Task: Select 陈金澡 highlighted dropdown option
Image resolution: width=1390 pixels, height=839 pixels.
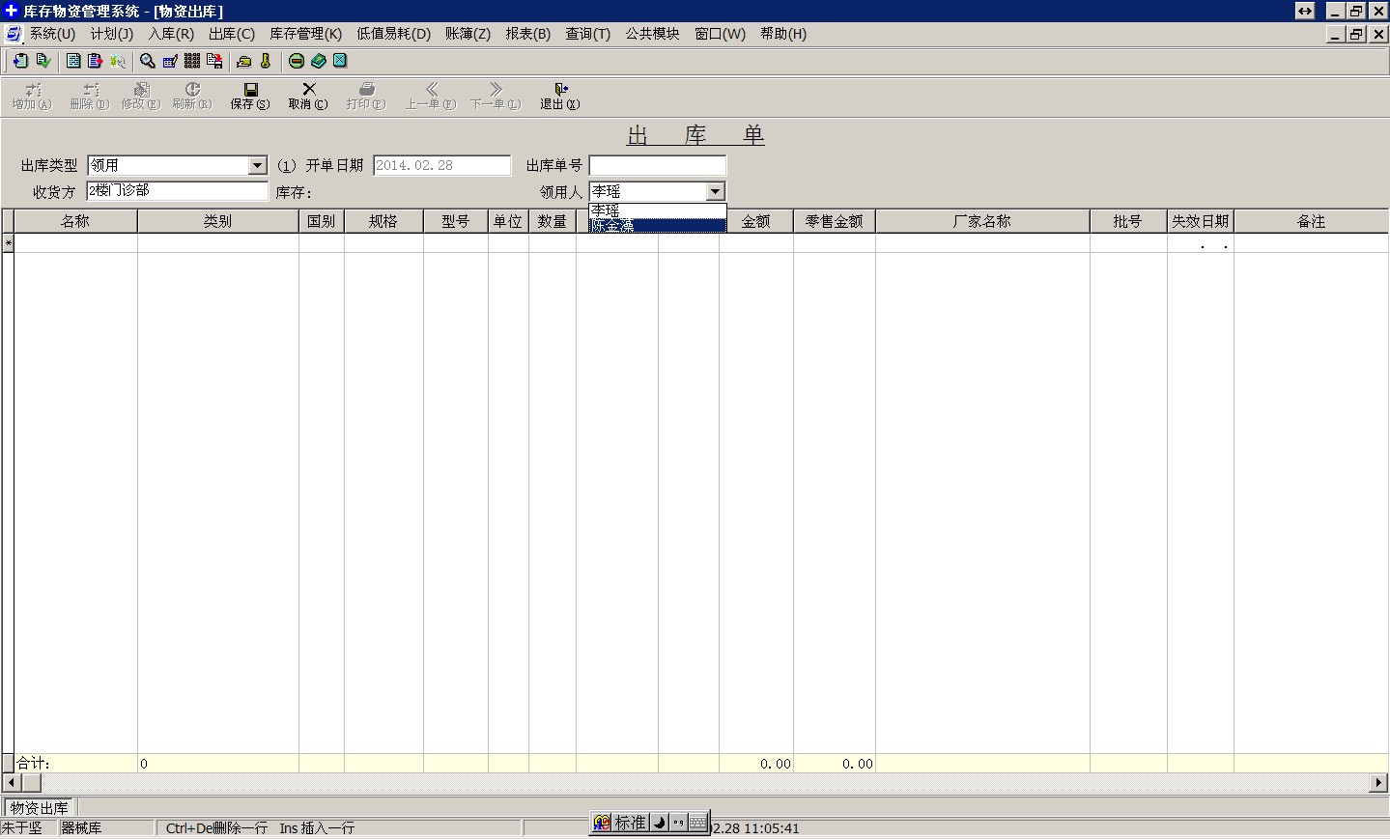Action: pyautogui.click(x=658, y=226)
